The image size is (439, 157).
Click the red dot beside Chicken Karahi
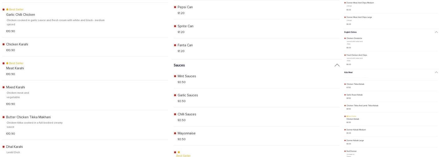coord(3,45)
